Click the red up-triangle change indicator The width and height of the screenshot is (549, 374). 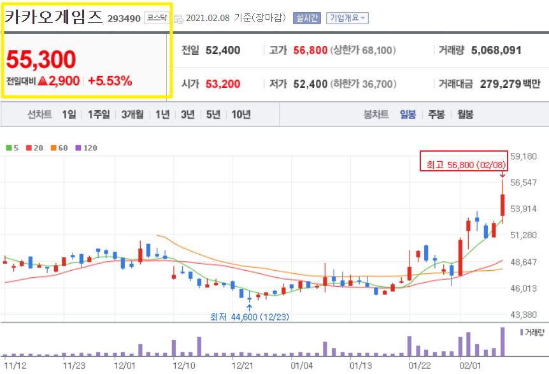pyautogui.click(x=43, y=82)
